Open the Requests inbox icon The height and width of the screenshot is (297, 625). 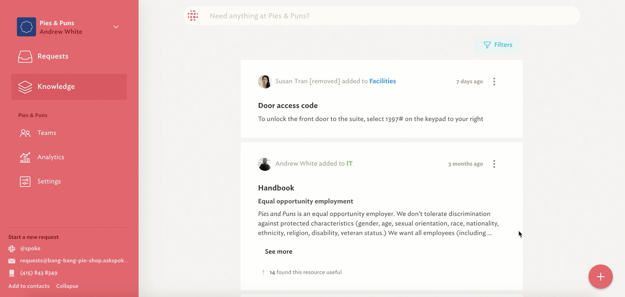(25, 57)
